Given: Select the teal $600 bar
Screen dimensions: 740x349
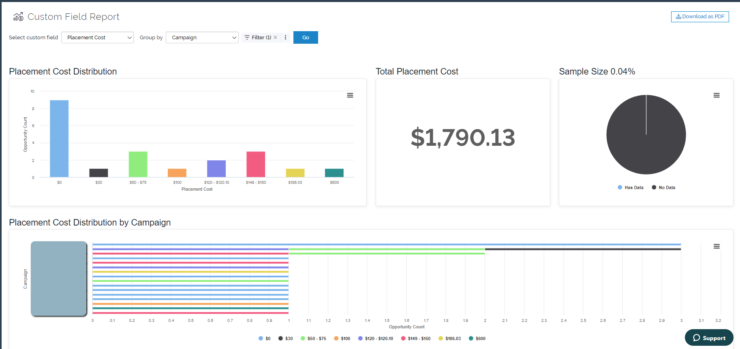Looking at the screenshot, I should (334, 173).
